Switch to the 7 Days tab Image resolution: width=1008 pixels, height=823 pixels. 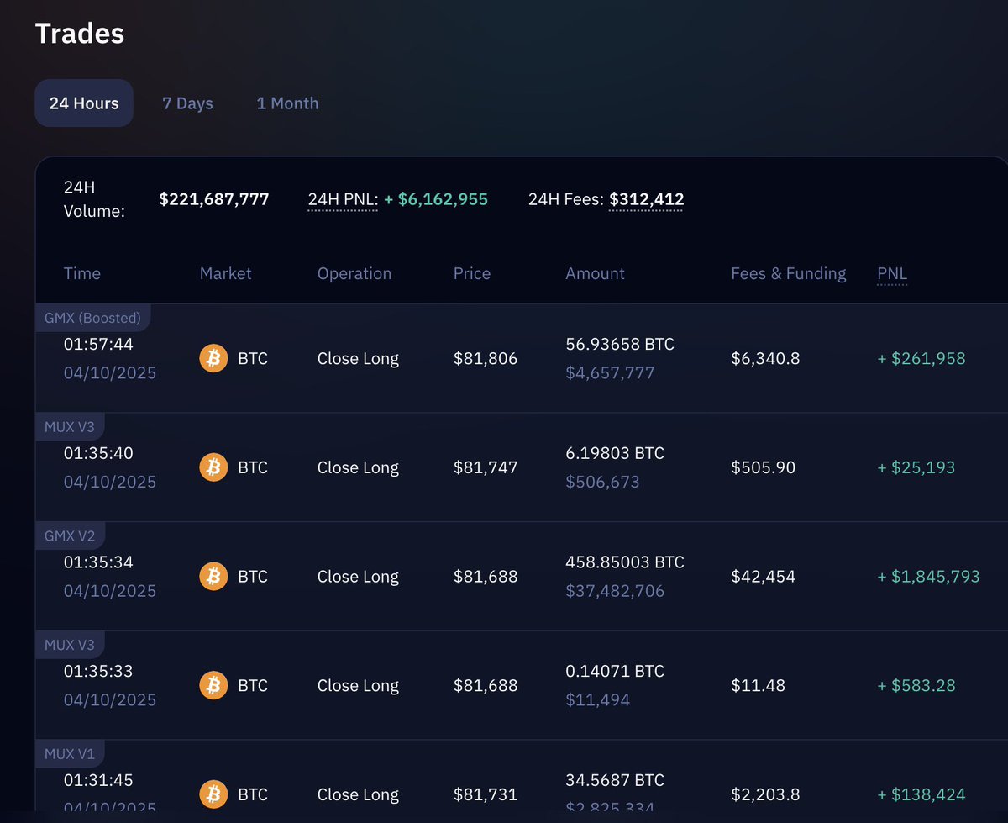pyautogui.click(x=187, y=103)
